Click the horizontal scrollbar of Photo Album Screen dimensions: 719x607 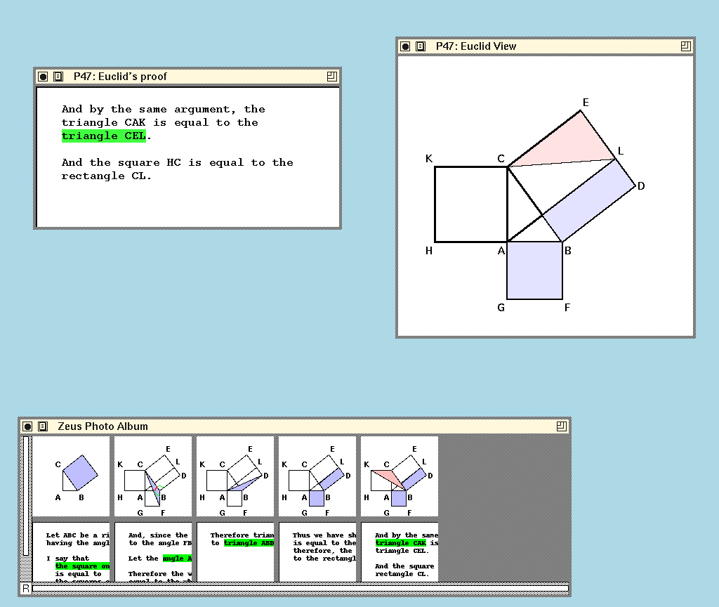point(301,589)
